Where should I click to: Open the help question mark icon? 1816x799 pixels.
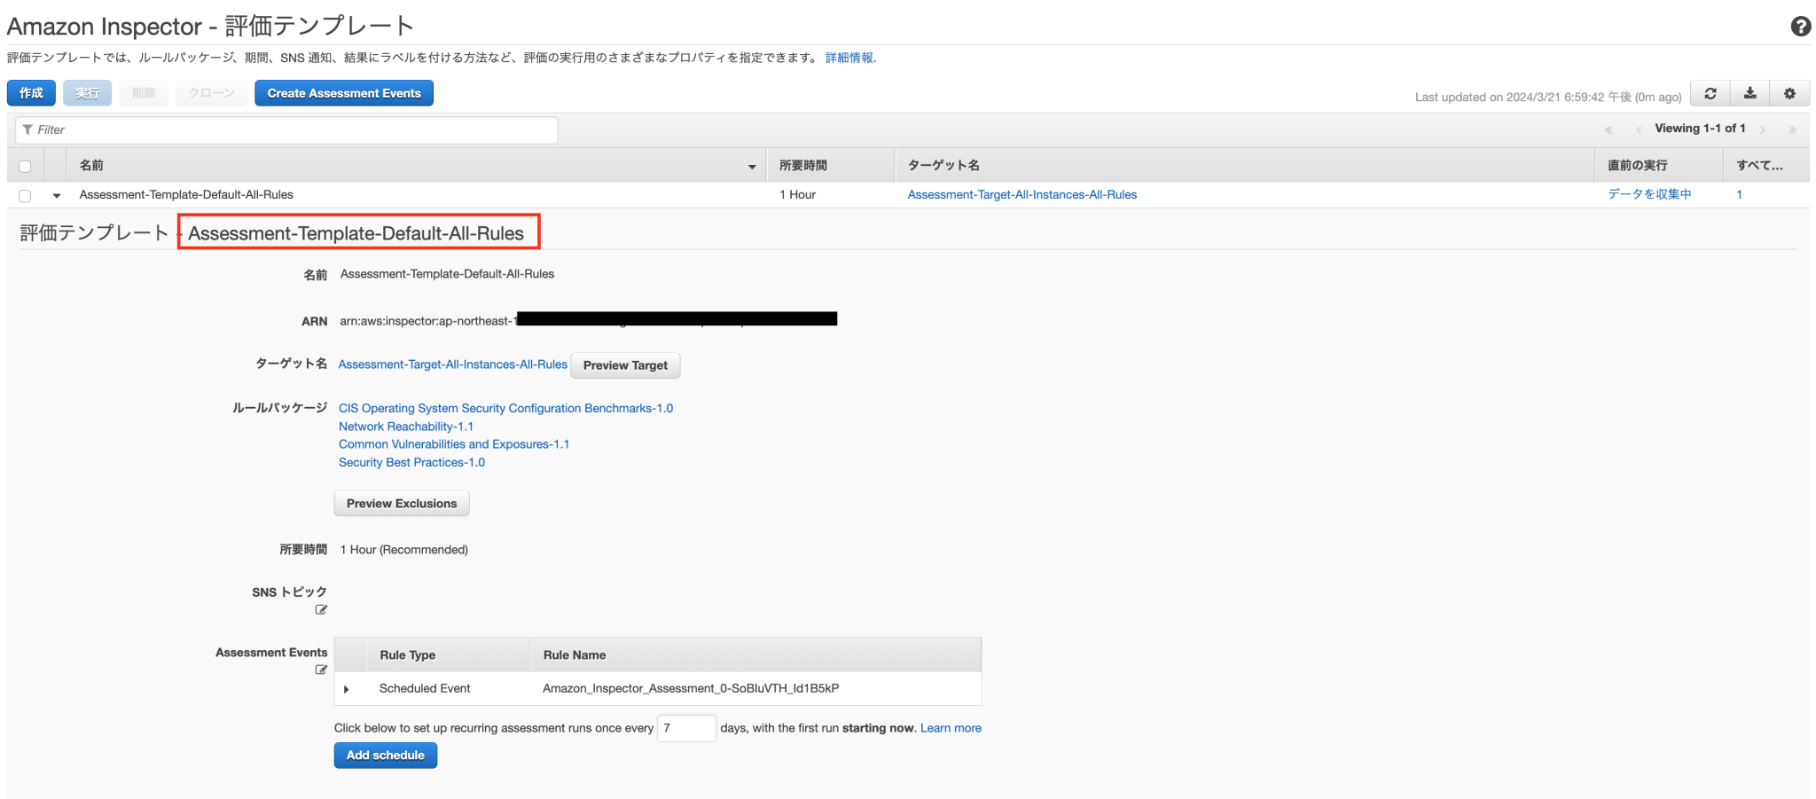point(1800,27)
